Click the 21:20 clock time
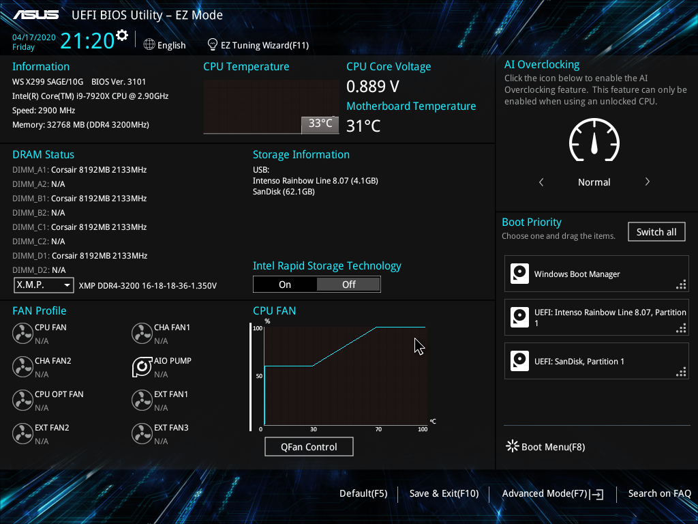The height and width of the screenshot is (524, 698). 87,41
